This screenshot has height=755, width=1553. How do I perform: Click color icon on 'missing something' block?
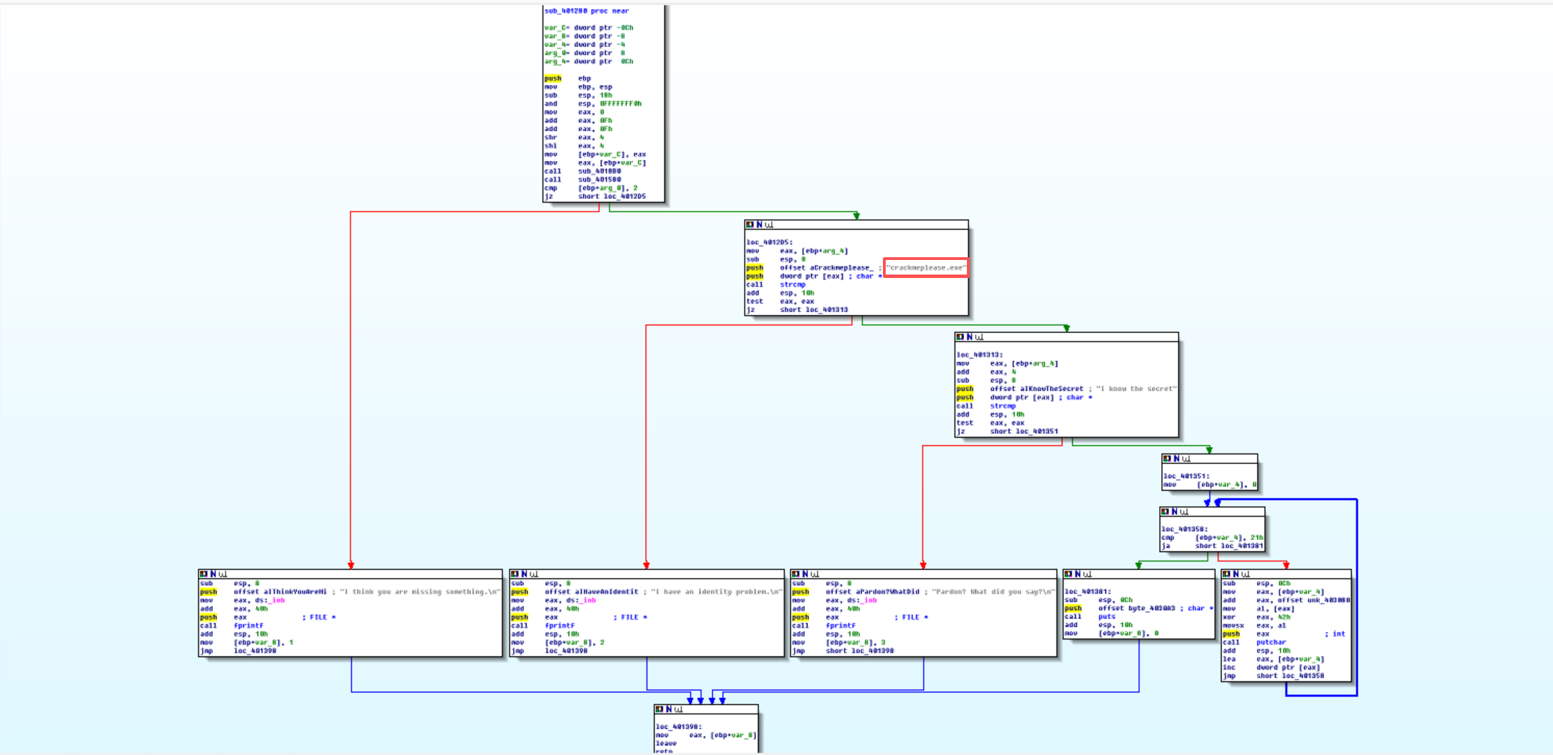[x=203, y=574]
